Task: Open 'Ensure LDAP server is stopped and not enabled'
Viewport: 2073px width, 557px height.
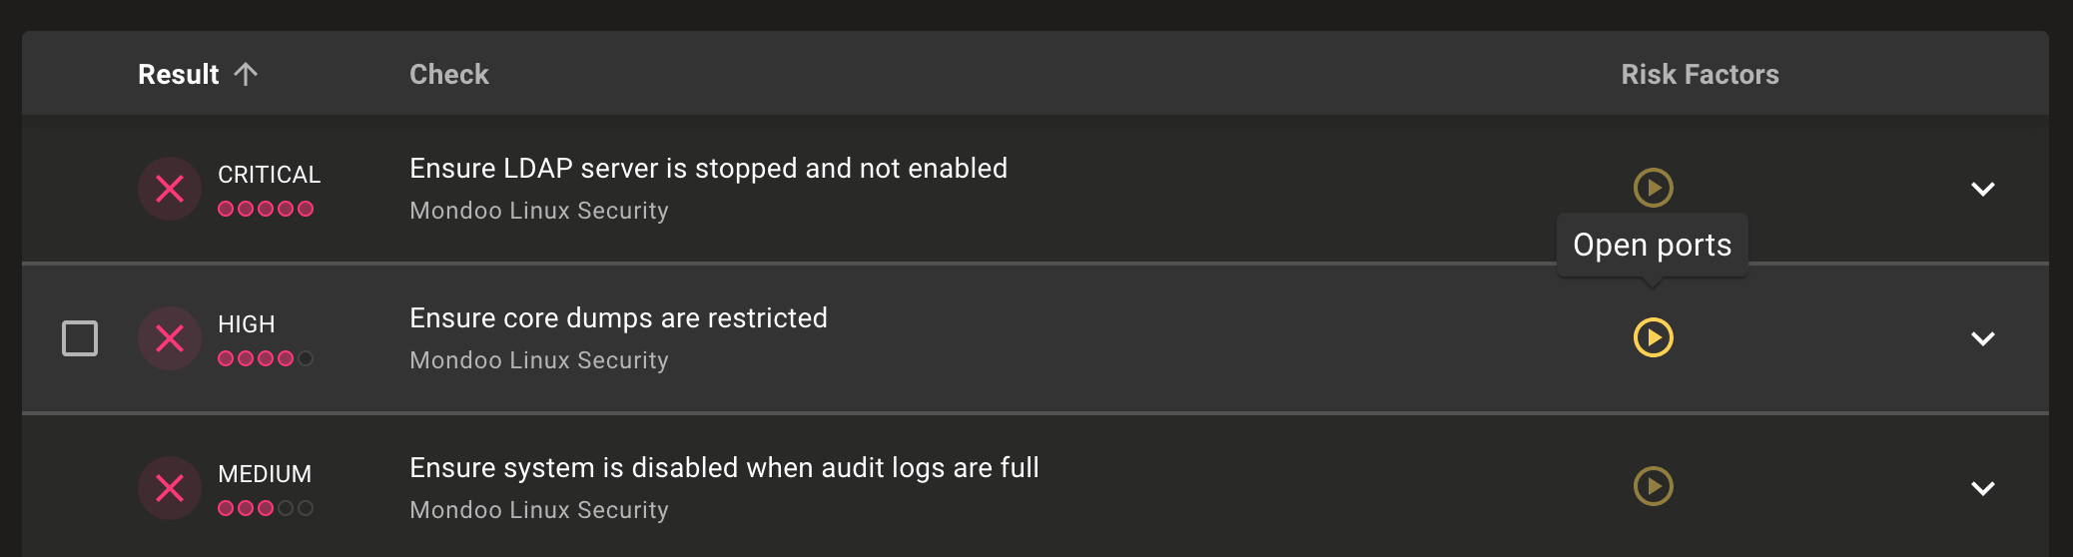Action: pos(708,169)
